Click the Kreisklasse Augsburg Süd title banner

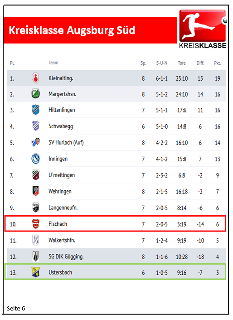point(90,30)
